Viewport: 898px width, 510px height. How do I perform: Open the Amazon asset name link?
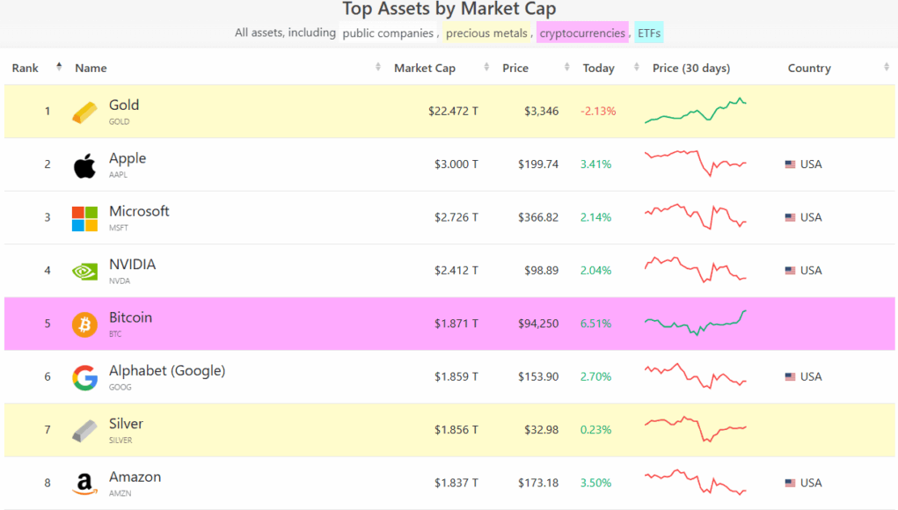point(135,477)
